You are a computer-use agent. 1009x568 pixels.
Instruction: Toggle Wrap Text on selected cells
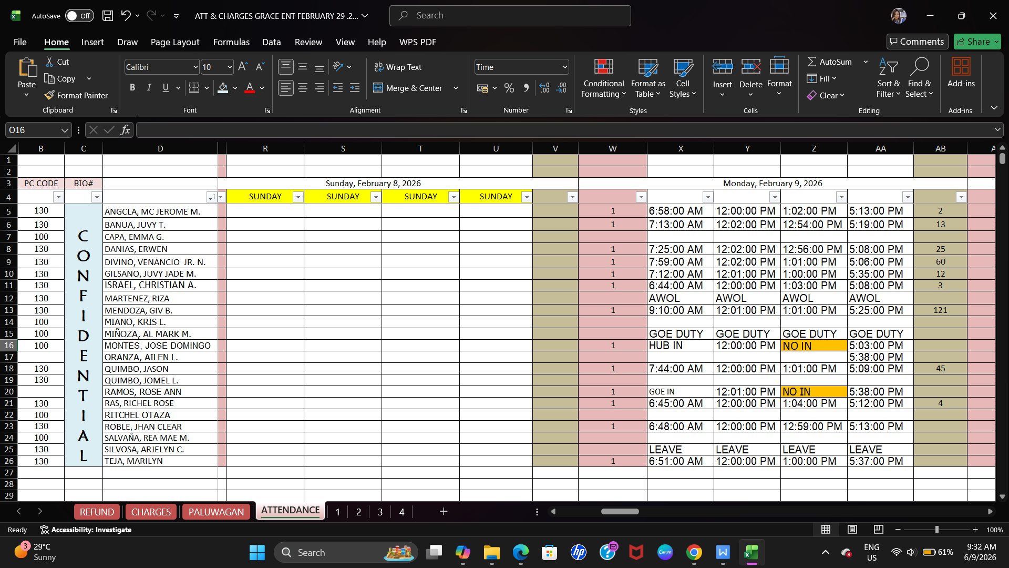[x=398, y=67]
